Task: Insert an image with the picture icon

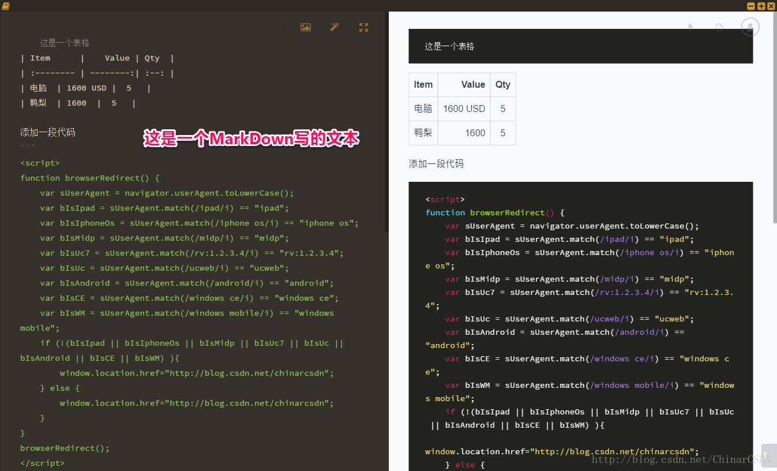Action: (x=306, y=27)
